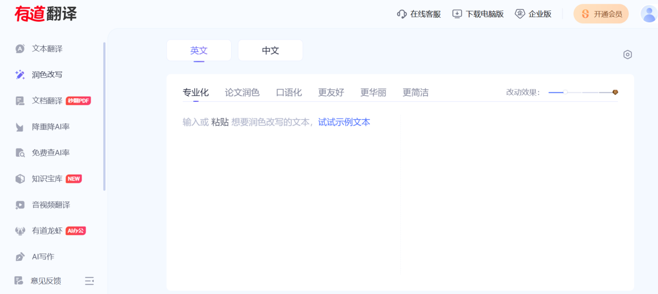Click the 降重降AI率 sidebar icon

(x=20, y=127)
